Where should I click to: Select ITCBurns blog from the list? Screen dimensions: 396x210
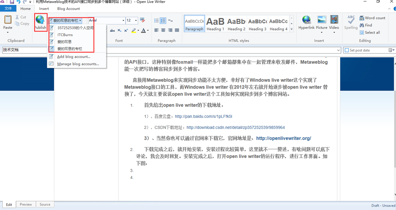point(65,35)
